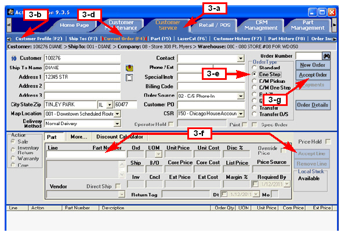The width and height of the screenshot is (341, 231).
Task: Click the Remove Line button
Action: [x=311, y=164]
